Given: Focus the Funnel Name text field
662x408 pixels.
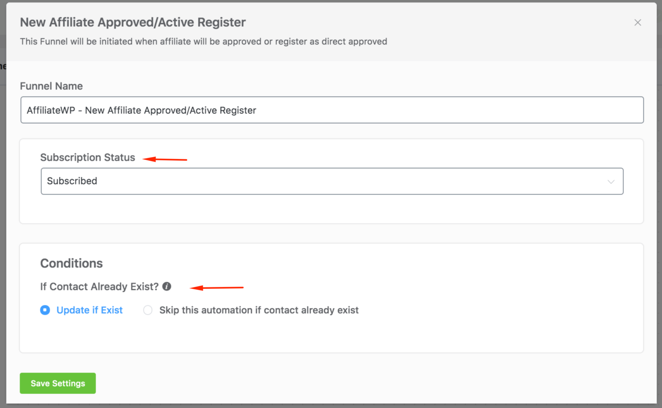Looking at the screenshot, I should coord(332,110).
